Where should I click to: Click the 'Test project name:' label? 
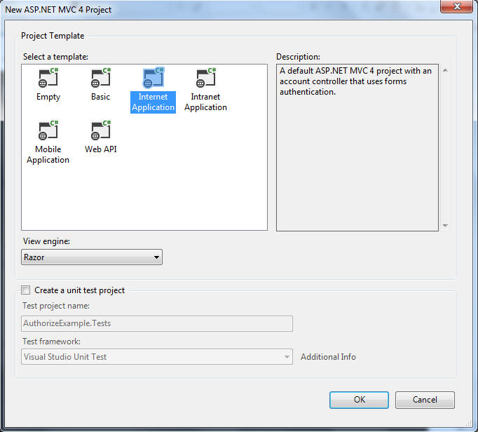56,306
